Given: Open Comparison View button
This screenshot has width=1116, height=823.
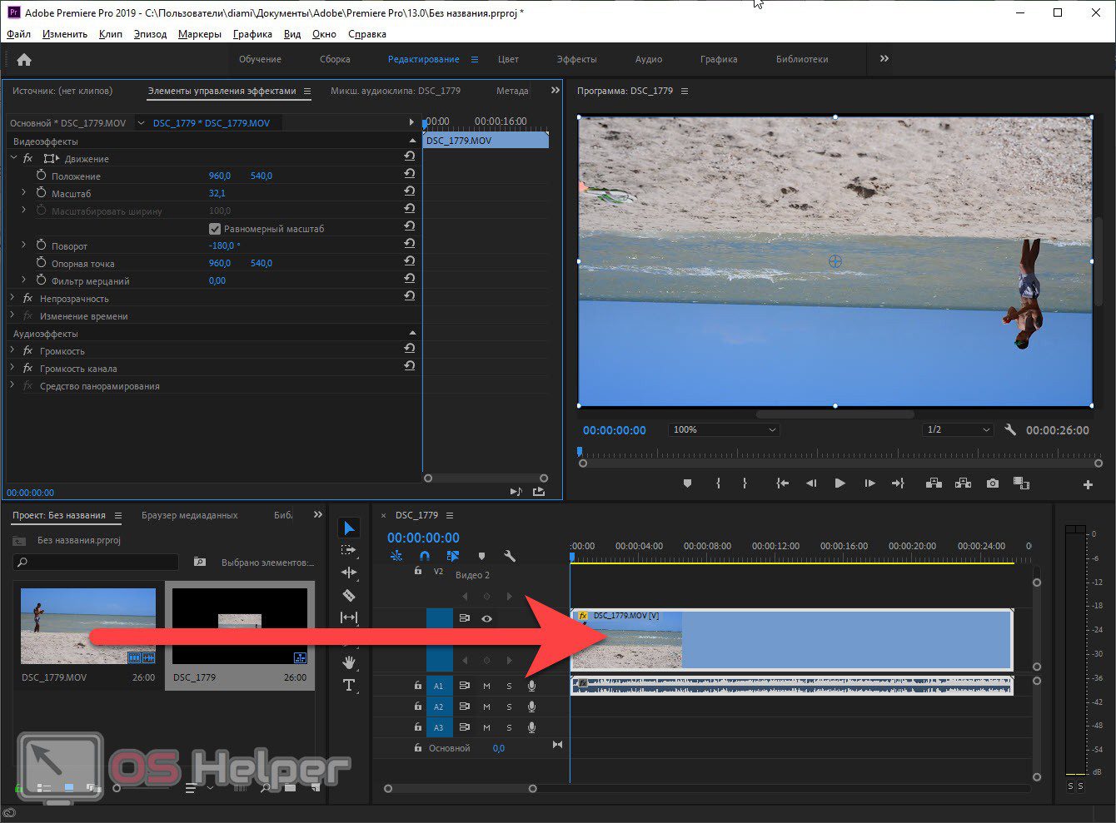Looking at the screenshot, I should pos(1021,483).
